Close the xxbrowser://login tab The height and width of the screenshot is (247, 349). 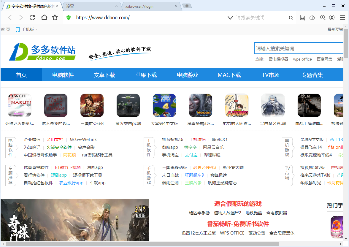tap(176, 6)
